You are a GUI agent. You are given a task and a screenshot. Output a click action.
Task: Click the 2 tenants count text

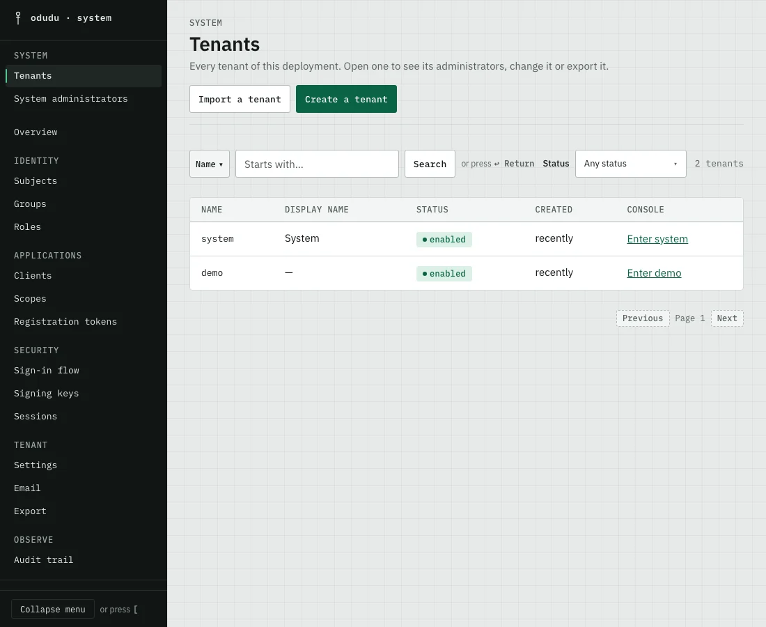point(719,164)
